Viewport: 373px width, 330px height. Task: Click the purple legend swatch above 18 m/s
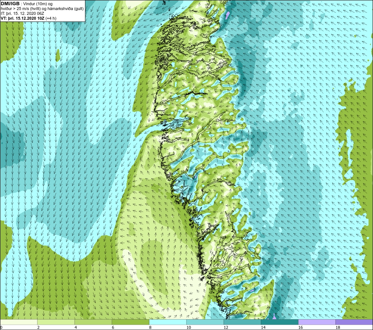pyautogui.click(x=354, y=322)
